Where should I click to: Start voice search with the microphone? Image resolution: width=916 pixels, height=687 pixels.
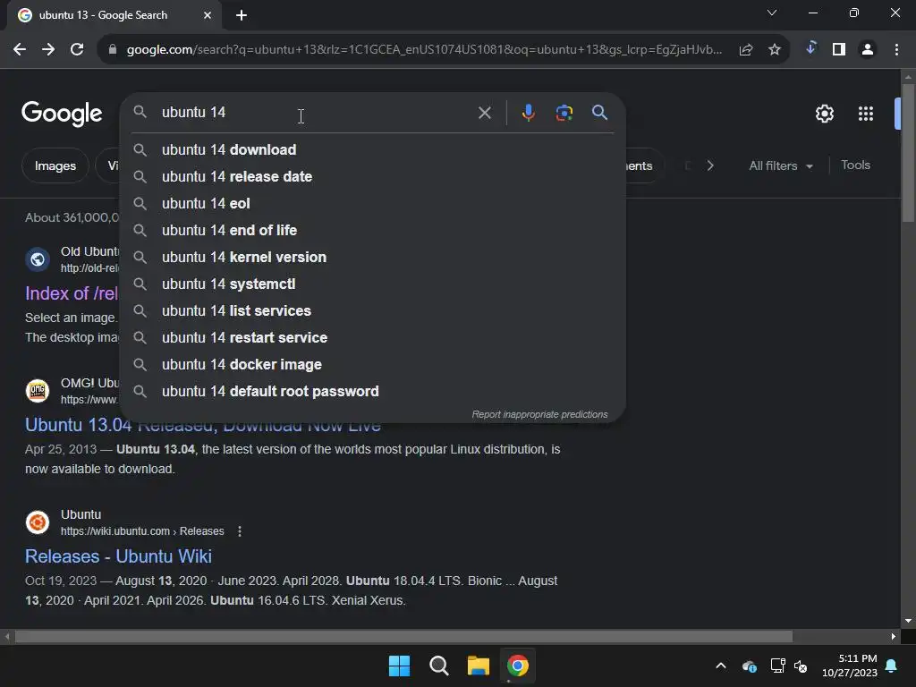pyautogui.click(x=528, y=113)
